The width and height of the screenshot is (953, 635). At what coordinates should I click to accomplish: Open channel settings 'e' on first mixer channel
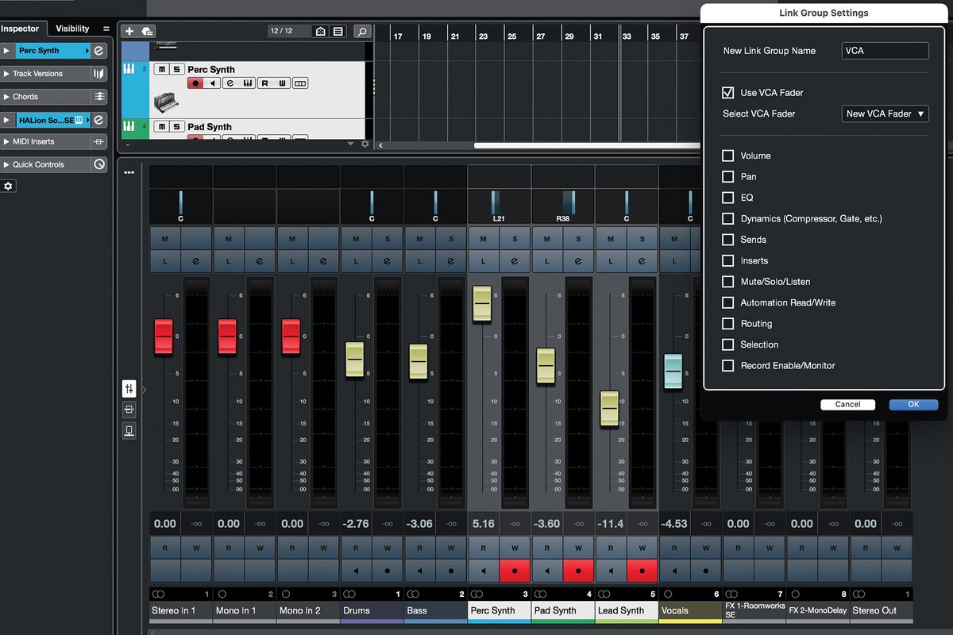[x=196, y=260]
